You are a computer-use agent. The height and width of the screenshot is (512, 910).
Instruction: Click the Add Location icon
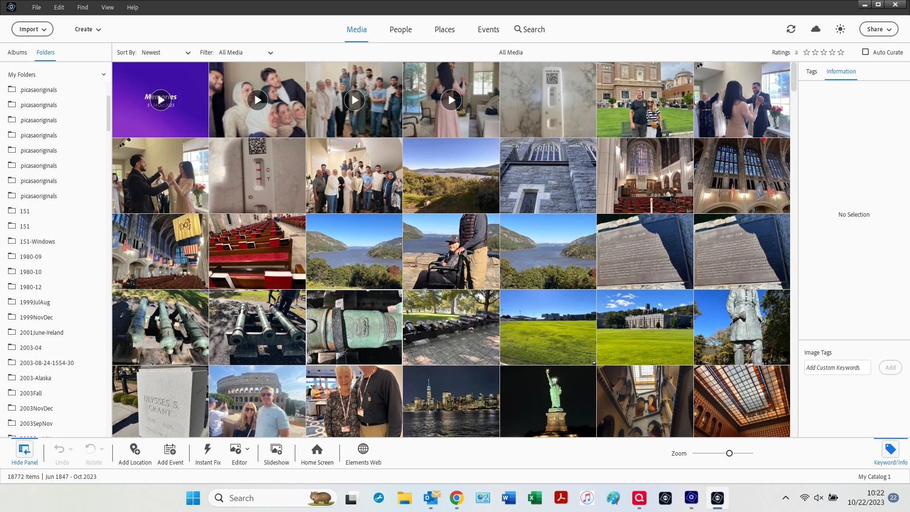click(x=135, y=449)
